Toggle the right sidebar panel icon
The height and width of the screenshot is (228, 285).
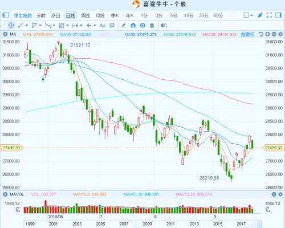coord(279,15)
